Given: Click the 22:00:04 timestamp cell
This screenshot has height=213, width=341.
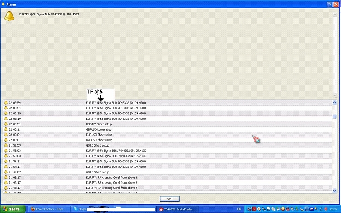Looking at the screenshot, I should click(x=15, y=135).
